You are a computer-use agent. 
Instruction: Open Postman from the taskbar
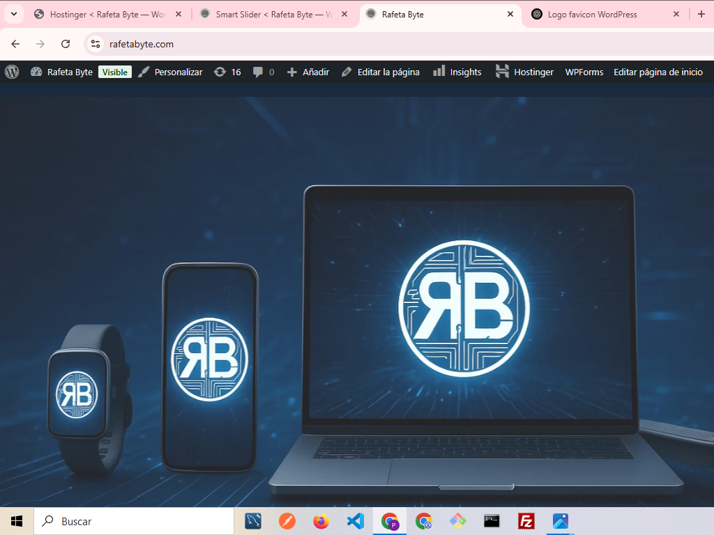pyautogui.click(x=287, y=521)
